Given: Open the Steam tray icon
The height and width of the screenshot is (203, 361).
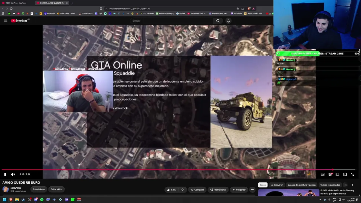Looking at the screenshot, I should coord(324,200).
